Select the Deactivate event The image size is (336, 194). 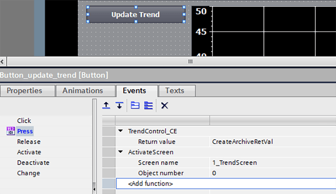click(x=33, y=163)
